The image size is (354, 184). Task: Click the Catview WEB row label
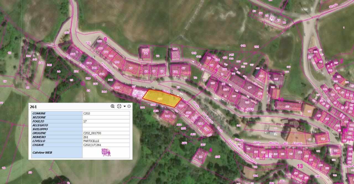point(42,153)
